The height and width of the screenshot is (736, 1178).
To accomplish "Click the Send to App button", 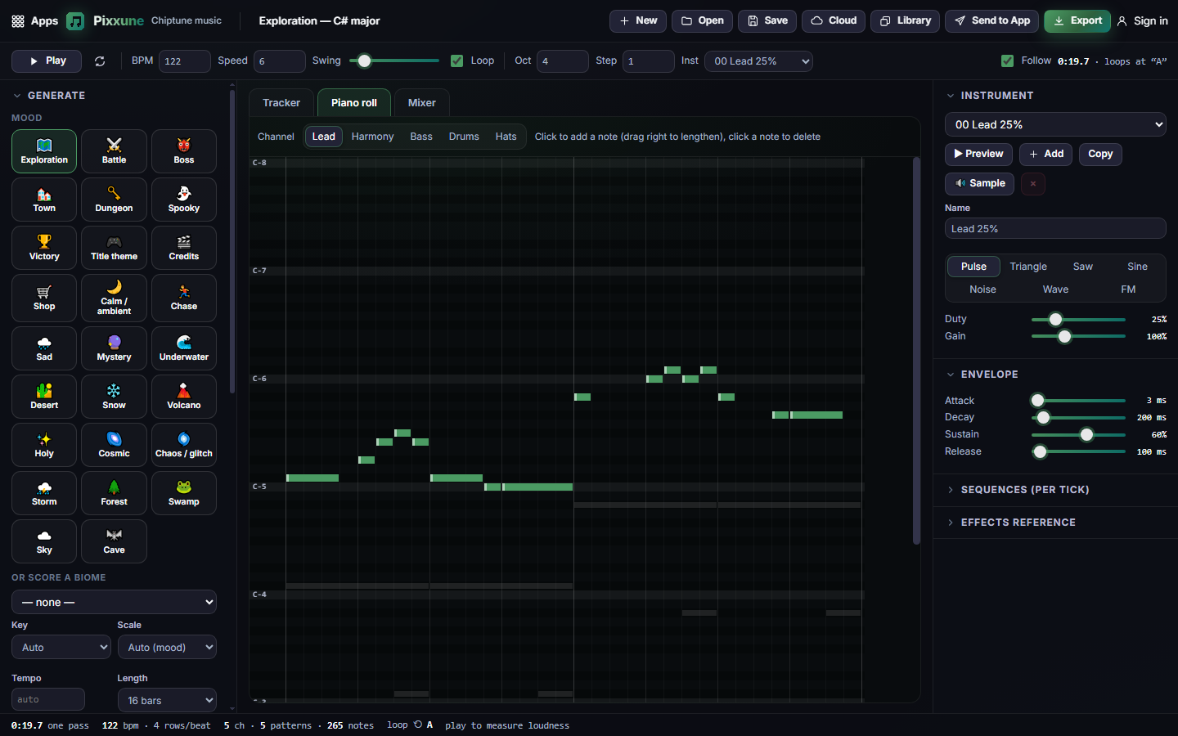I will 992,21.
